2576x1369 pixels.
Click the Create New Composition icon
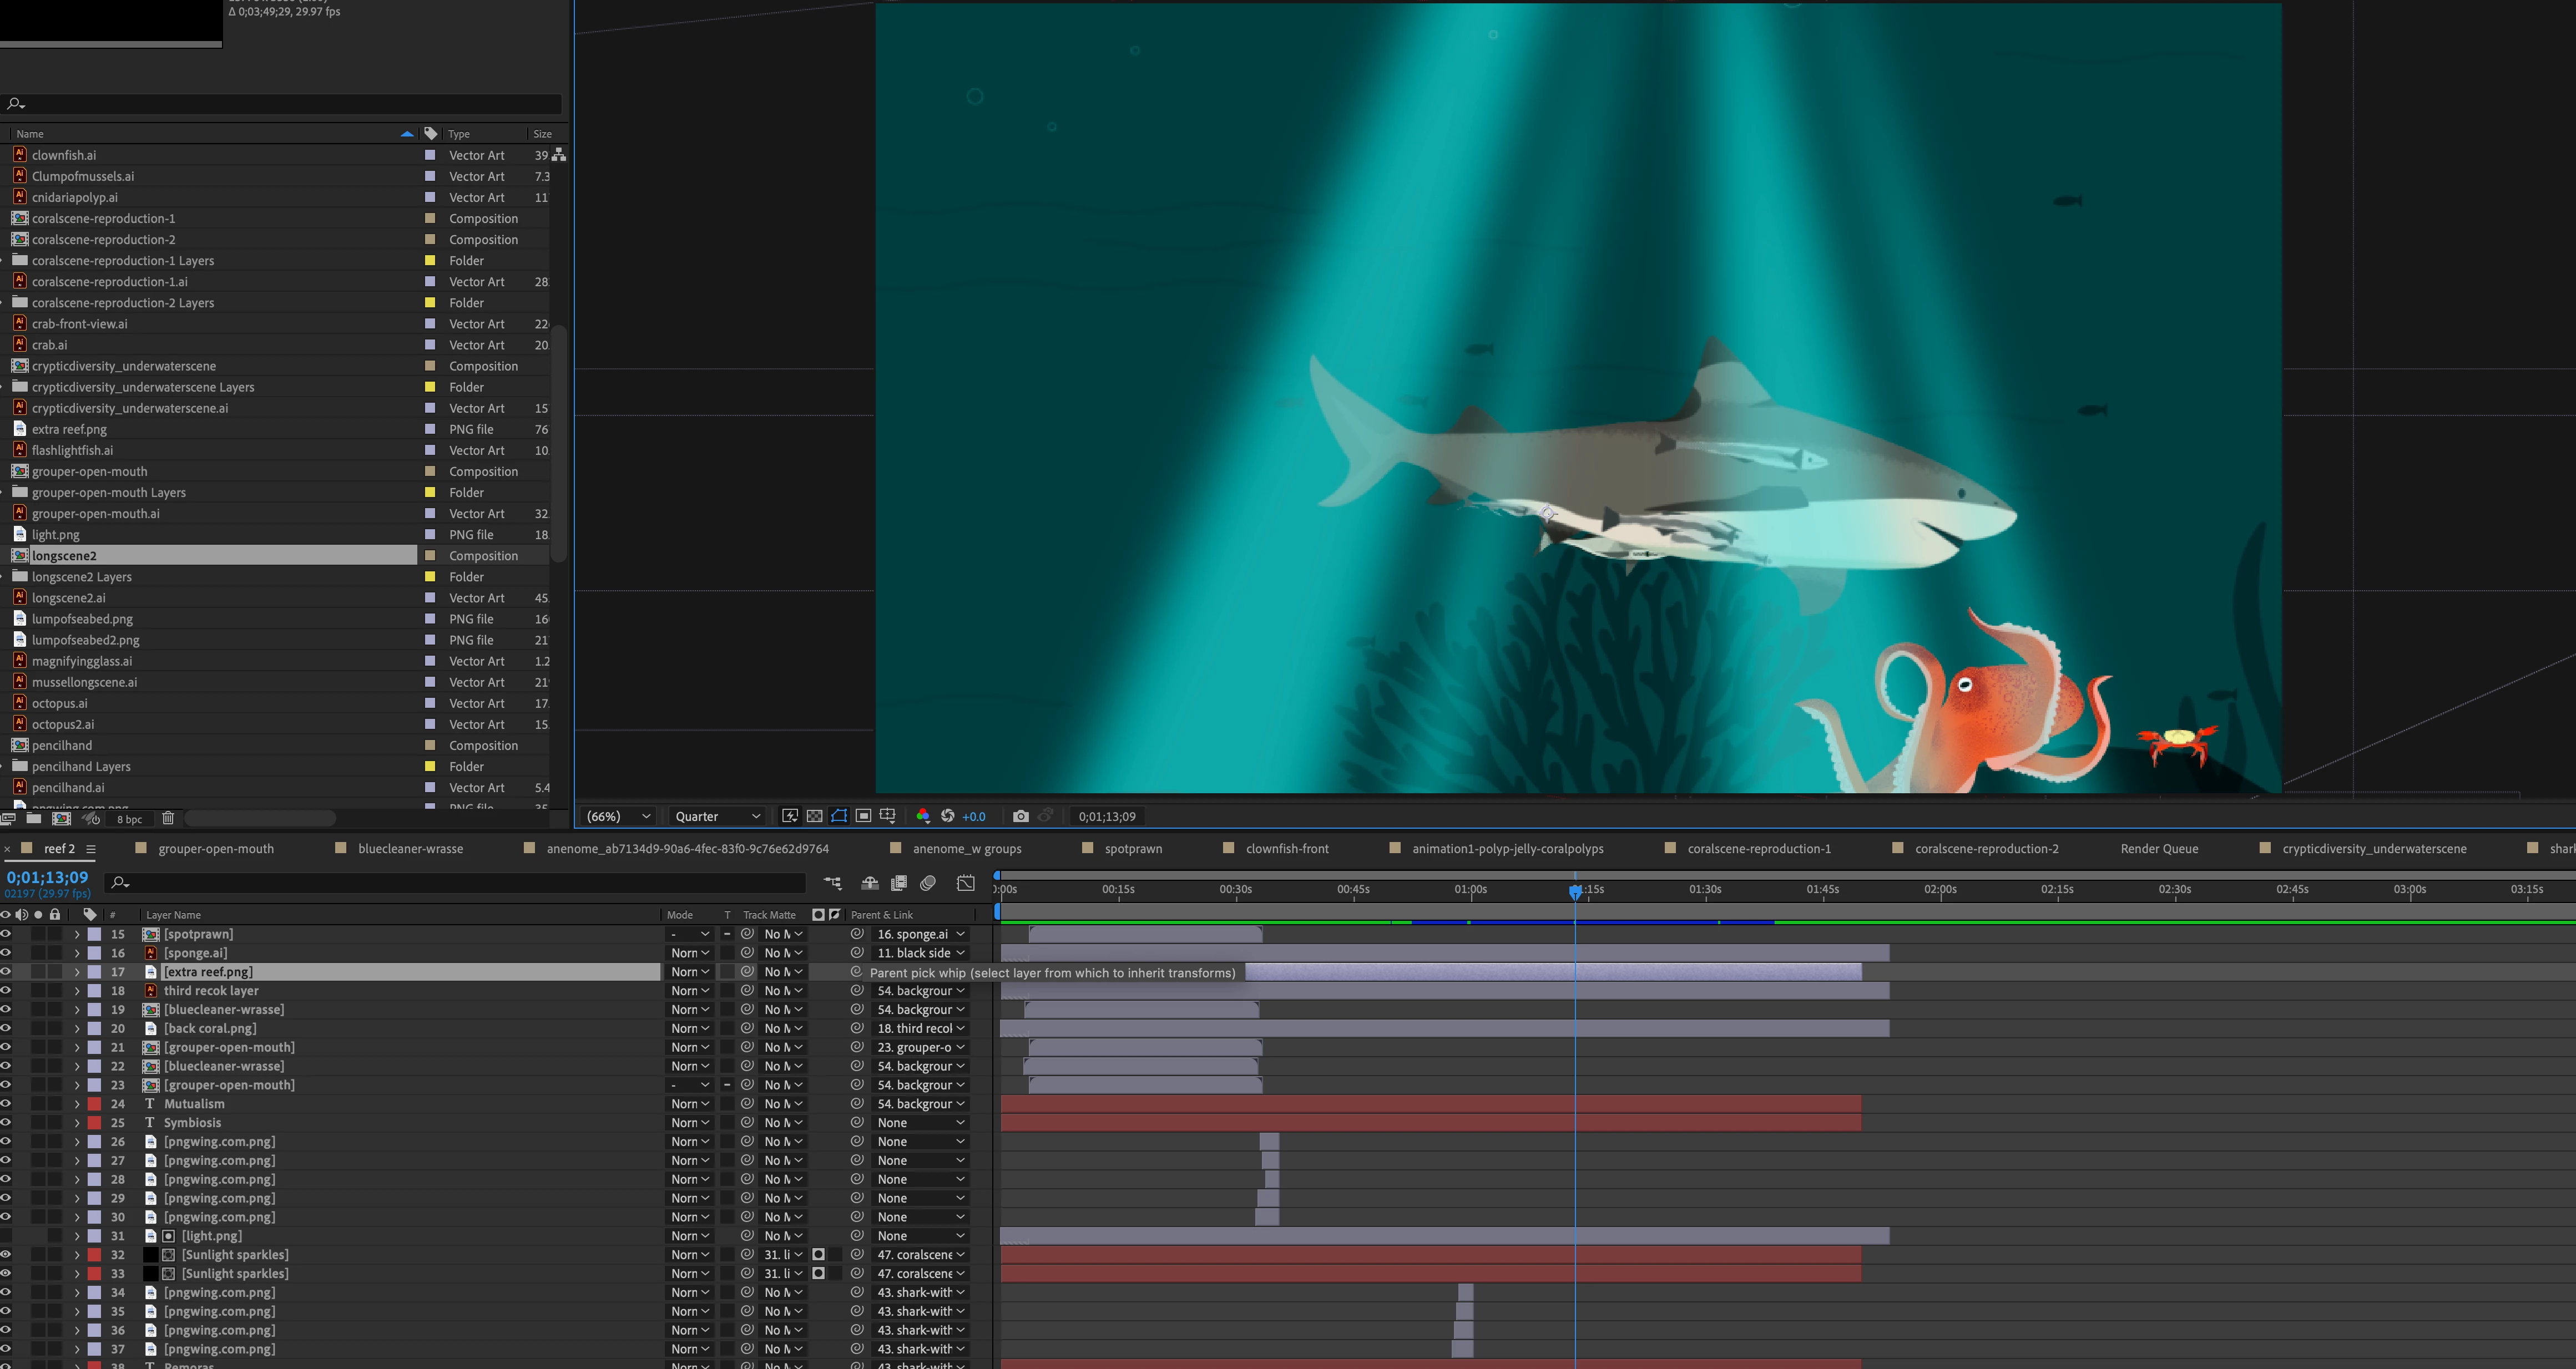tap(61, 818)
